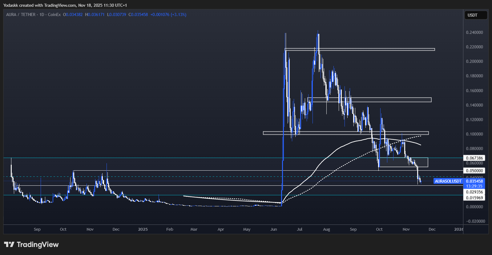Click the Jun label on time axis

273,229
